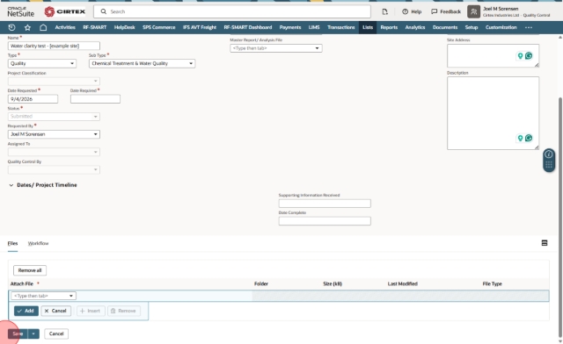The image size is (563, 344).
Task: Open the Save button dropdown arrow
Action: click(x=33, y=333)
